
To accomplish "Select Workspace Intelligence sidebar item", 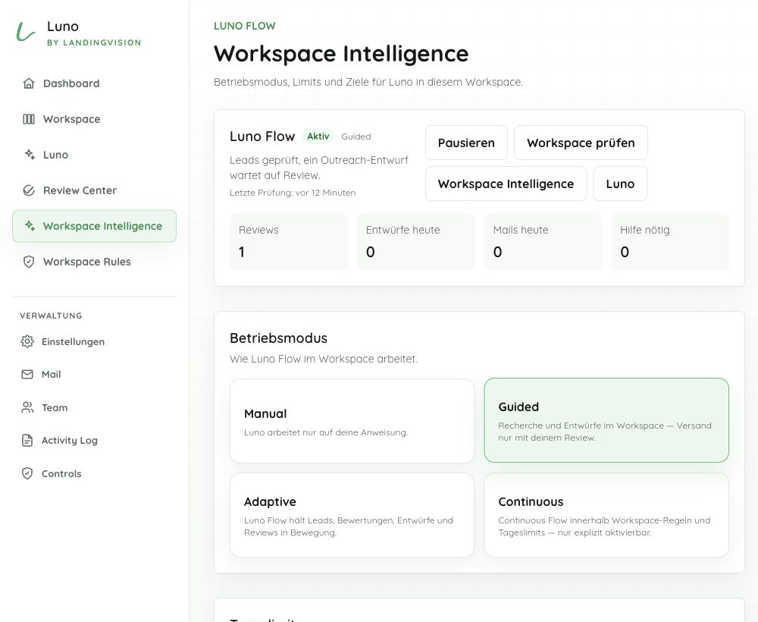I will point(94,226).
